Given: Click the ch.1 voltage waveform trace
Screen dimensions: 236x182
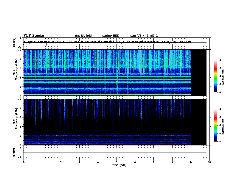Looking at the screenshot, I should (107, 42).
